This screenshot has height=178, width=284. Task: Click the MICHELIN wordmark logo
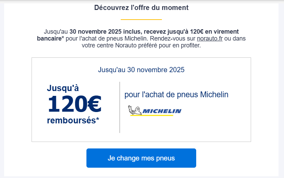click(162, 111)
